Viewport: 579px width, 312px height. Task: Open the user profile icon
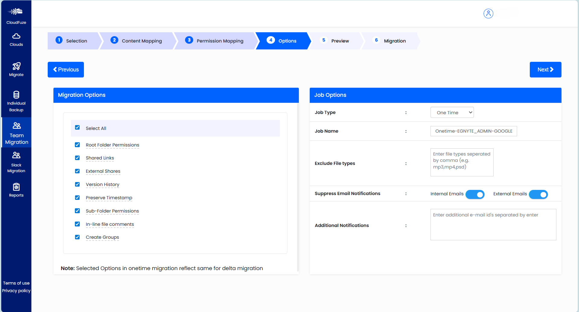(x=488, y=14)
